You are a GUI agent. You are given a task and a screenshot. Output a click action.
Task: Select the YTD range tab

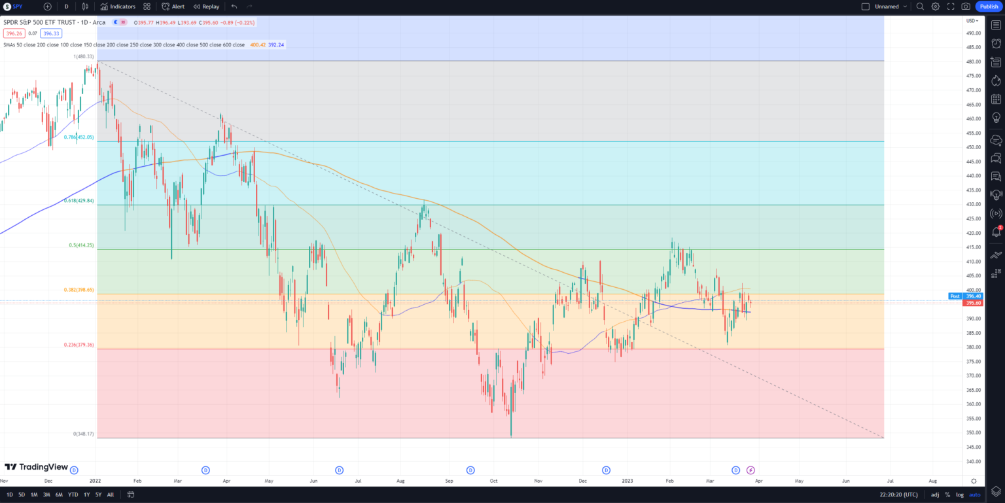click(72, 494)
